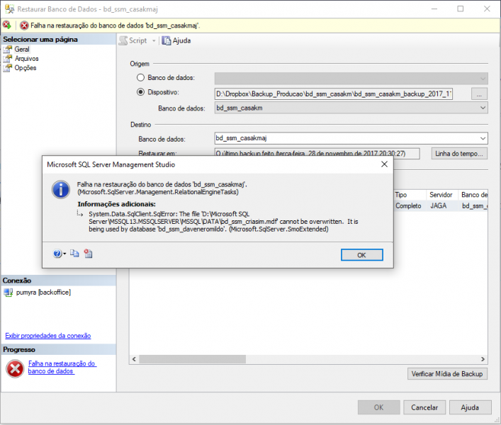Click the device path browse '...' button
Screen dimensions: 501x425
480,93
